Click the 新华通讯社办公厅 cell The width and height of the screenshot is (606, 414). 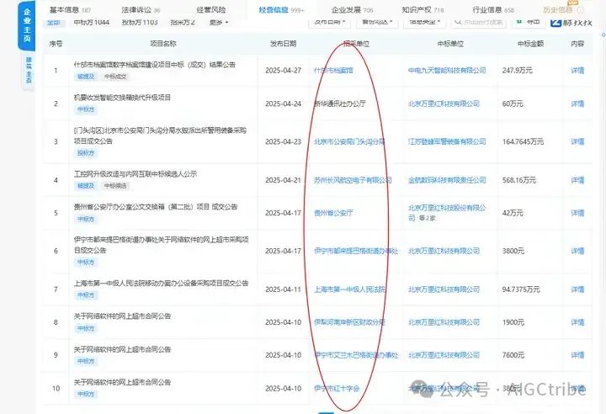point(340,103)
